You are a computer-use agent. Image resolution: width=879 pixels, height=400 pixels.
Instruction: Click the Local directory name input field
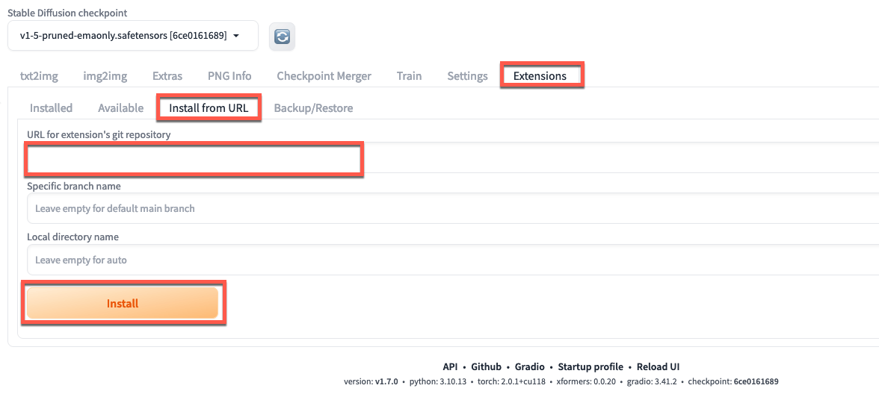(x=453, y=260)
